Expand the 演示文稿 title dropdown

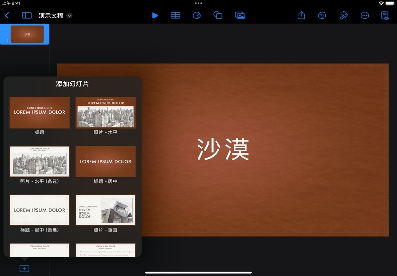tap(70, 16)
